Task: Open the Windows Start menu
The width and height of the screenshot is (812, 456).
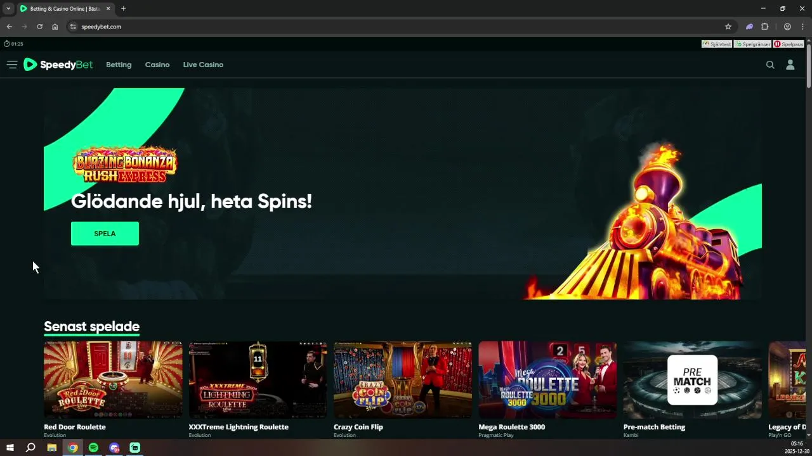Action: [x=10, y=448]
